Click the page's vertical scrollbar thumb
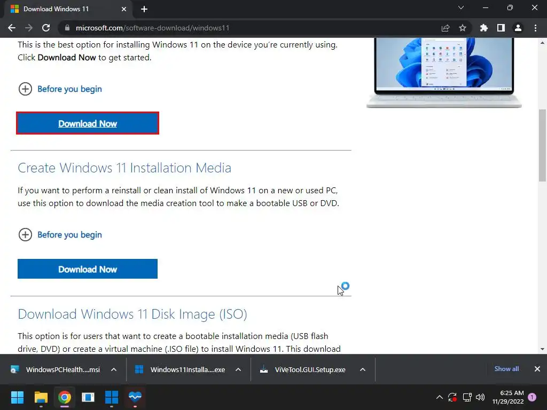Viewport: 547px width, 410px height. (x=542, y=145)
